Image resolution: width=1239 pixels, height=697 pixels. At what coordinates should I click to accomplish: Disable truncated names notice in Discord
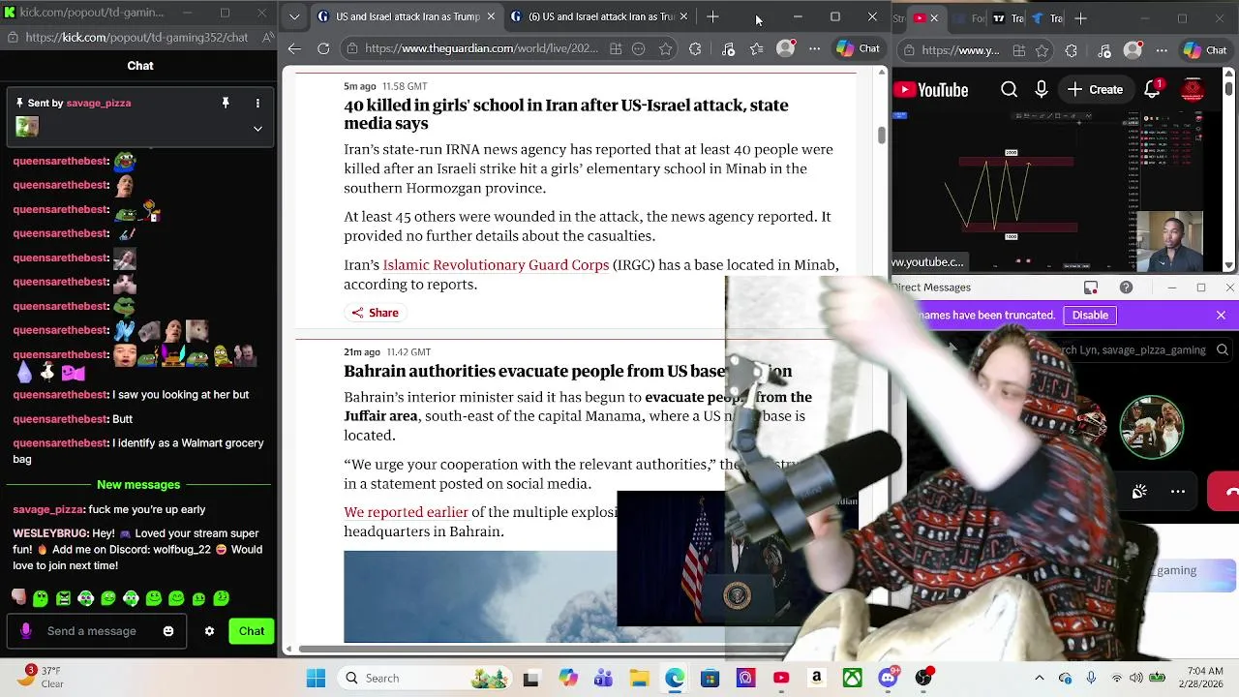pos(1090,315)
